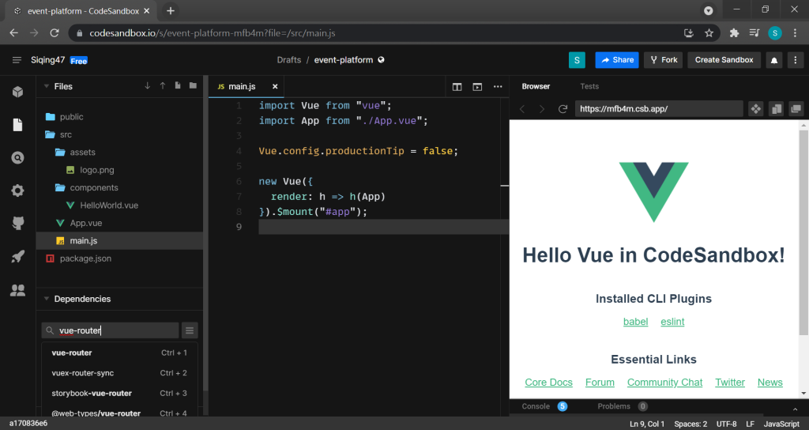Open the News link in preview
This screenshot has width=809, height=430.
click(x=769, y=383)
